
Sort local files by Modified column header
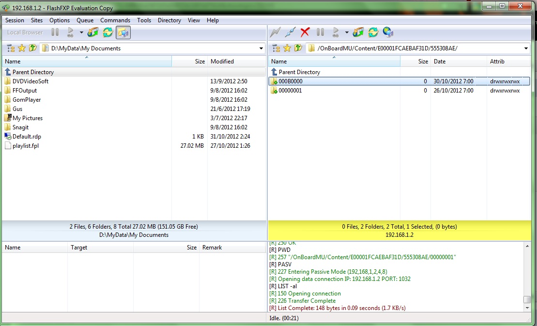(x=237, y=62)
